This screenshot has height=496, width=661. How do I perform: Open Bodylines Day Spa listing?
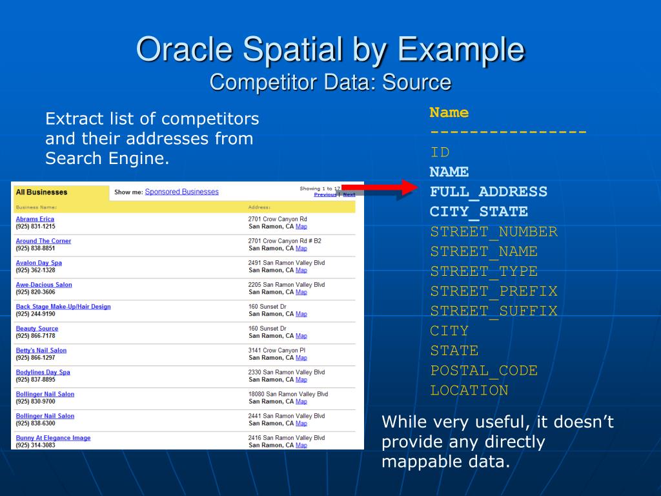[43, 373]
